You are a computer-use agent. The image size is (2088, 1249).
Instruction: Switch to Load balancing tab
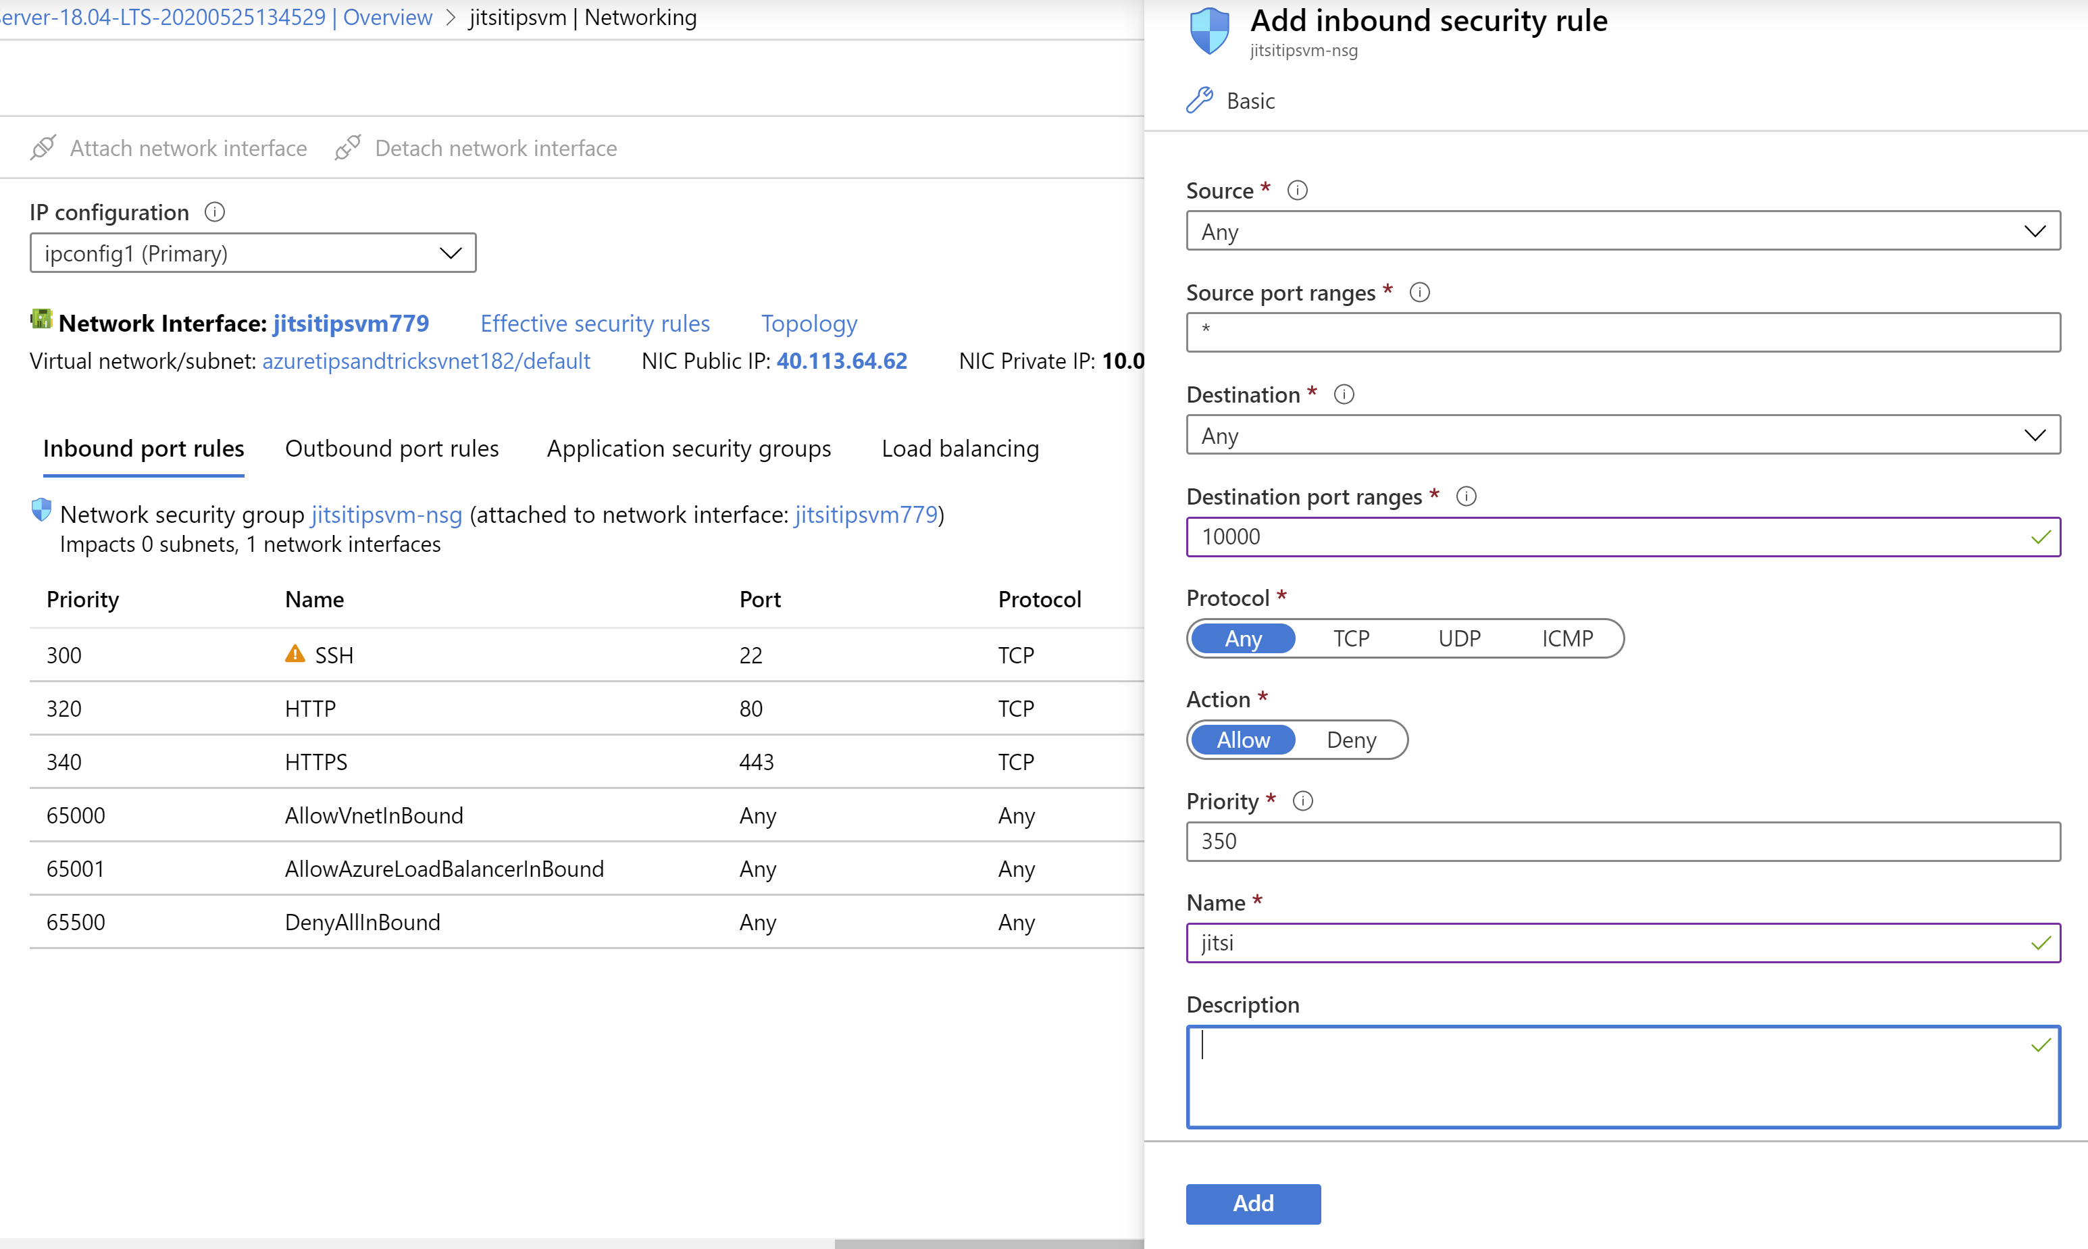point(961,449)
